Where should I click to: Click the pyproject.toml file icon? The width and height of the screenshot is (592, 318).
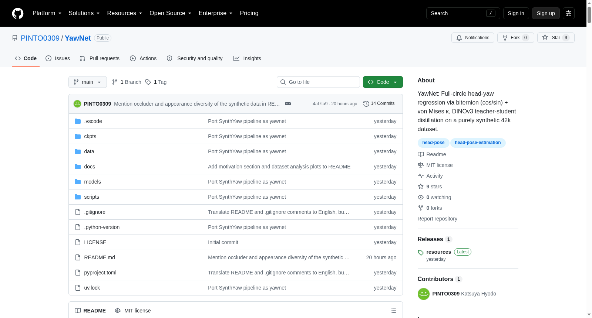[x=78, y=273]
